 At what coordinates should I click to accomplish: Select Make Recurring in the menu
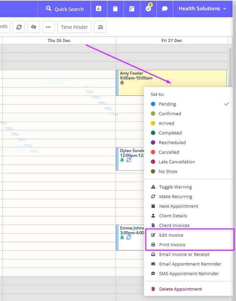click(175, 197)
